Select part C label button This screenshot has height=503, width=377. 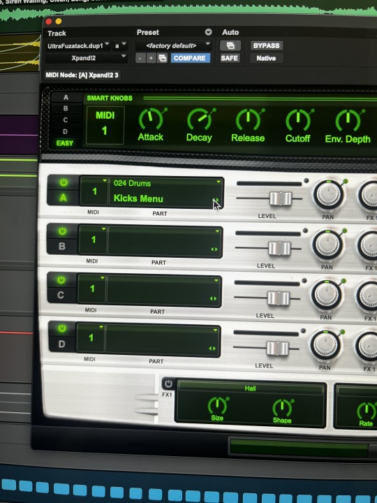(x=61, y=295)
